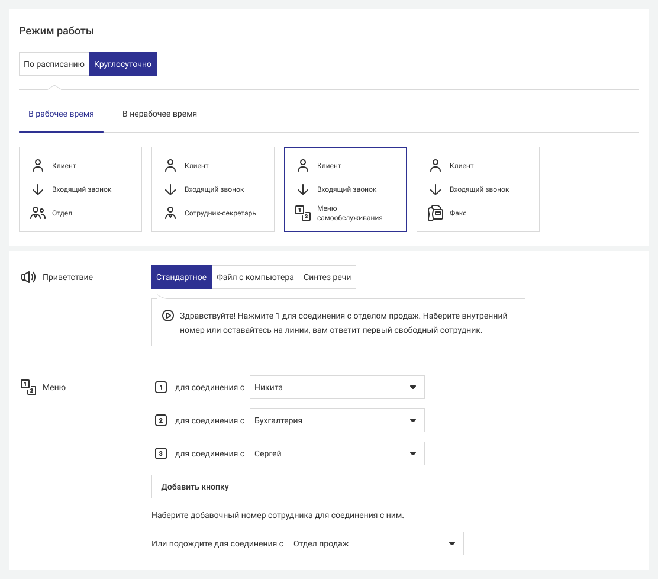Choose Файл с компьютера greeting option
The image size is (658, 579).
pyautogui.click(x=255, y=277)
